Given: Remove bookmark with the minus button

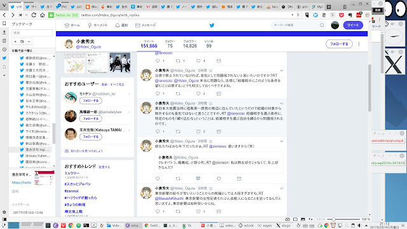Looking at the screenshot, I should tap(29, 41).
